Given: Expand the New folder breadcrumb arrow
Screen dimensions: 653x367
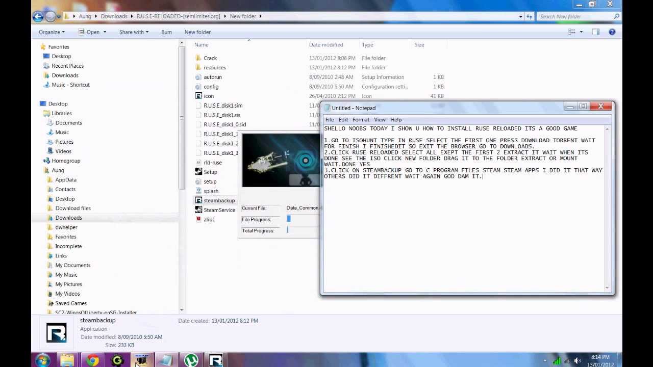Looking at the screenshot, I should point(260,16).
